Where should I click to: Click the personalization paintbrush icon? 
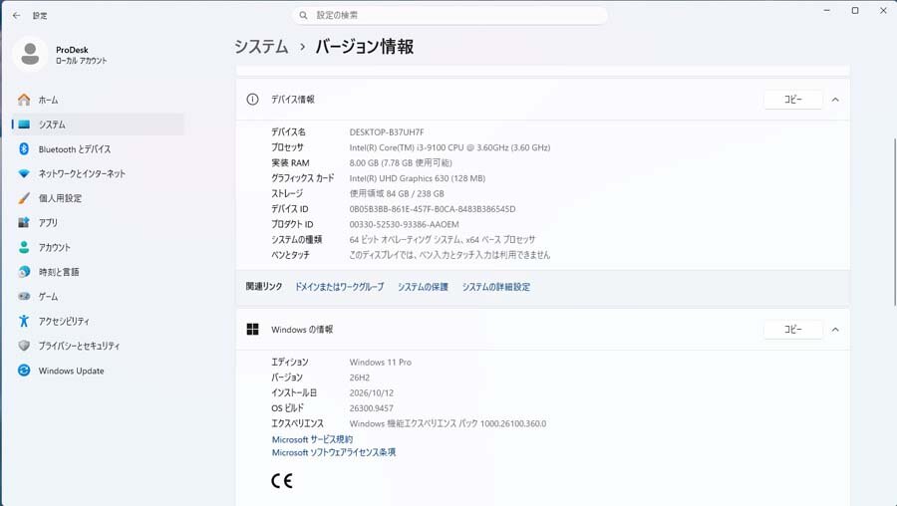[24, 198]
